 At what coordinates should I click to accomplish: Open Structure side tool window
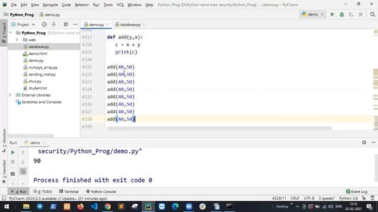click(4, 141)
